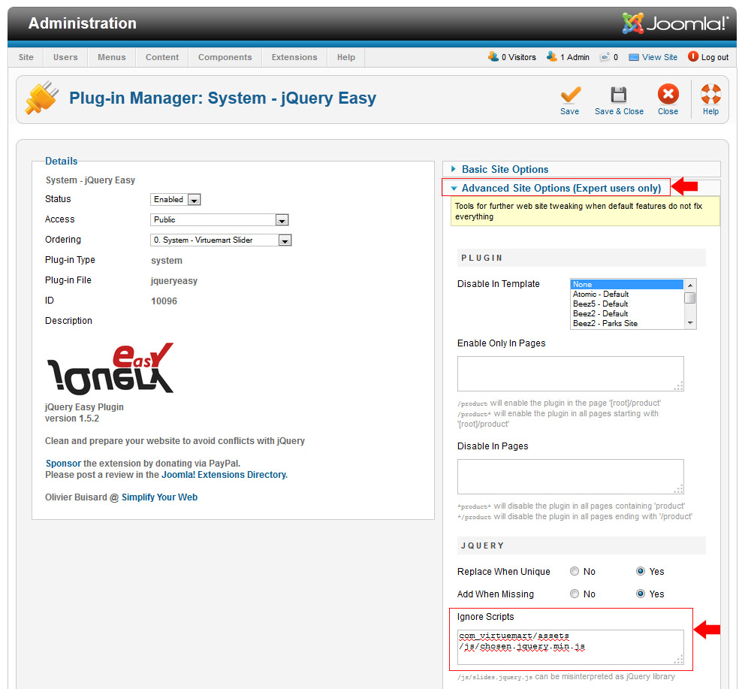The width and height of the screenshot is (742, 689).
Task: Click the red Close icon
Action: (x=668, y=95)
